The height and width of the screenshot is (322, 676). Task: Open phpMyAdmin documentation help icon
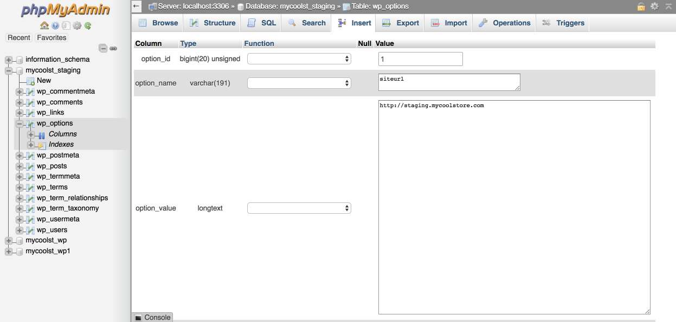[55, 25]
